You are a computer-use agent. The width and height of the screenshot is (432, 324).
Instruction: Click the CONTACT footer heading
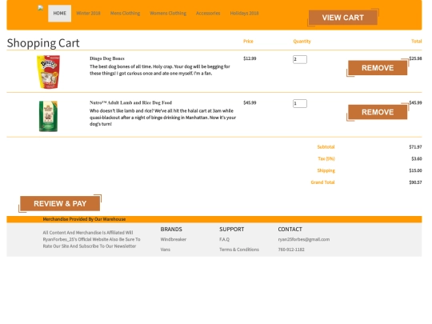point(290,230)
